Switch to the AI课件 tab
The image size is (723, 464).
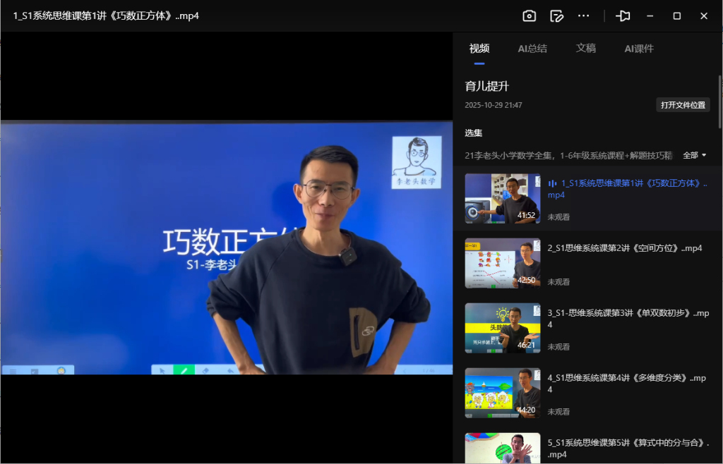[x=638, y=49]
